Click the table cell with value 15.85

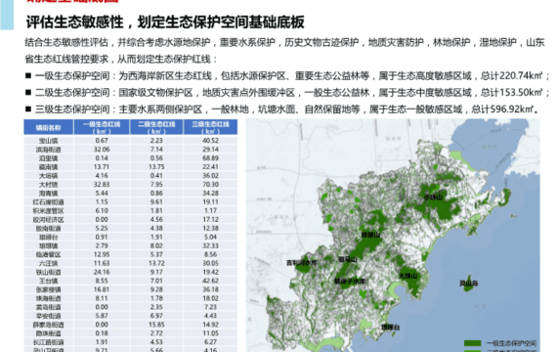point(156,325)
